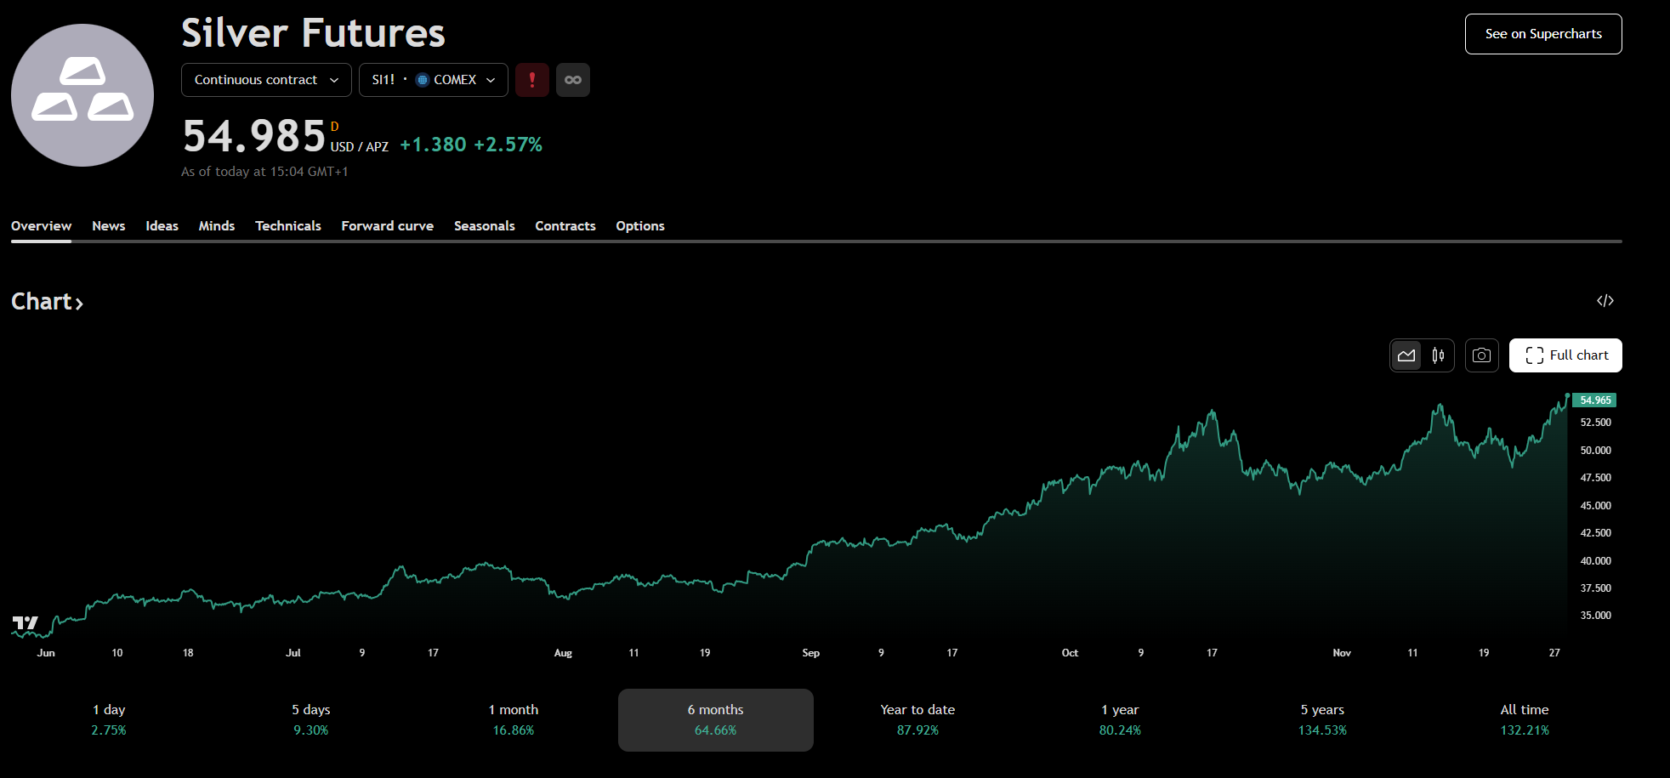Switch to candlestick chart style
The height and width of the screenshot is (778, 1670).
click(1438, 355)
